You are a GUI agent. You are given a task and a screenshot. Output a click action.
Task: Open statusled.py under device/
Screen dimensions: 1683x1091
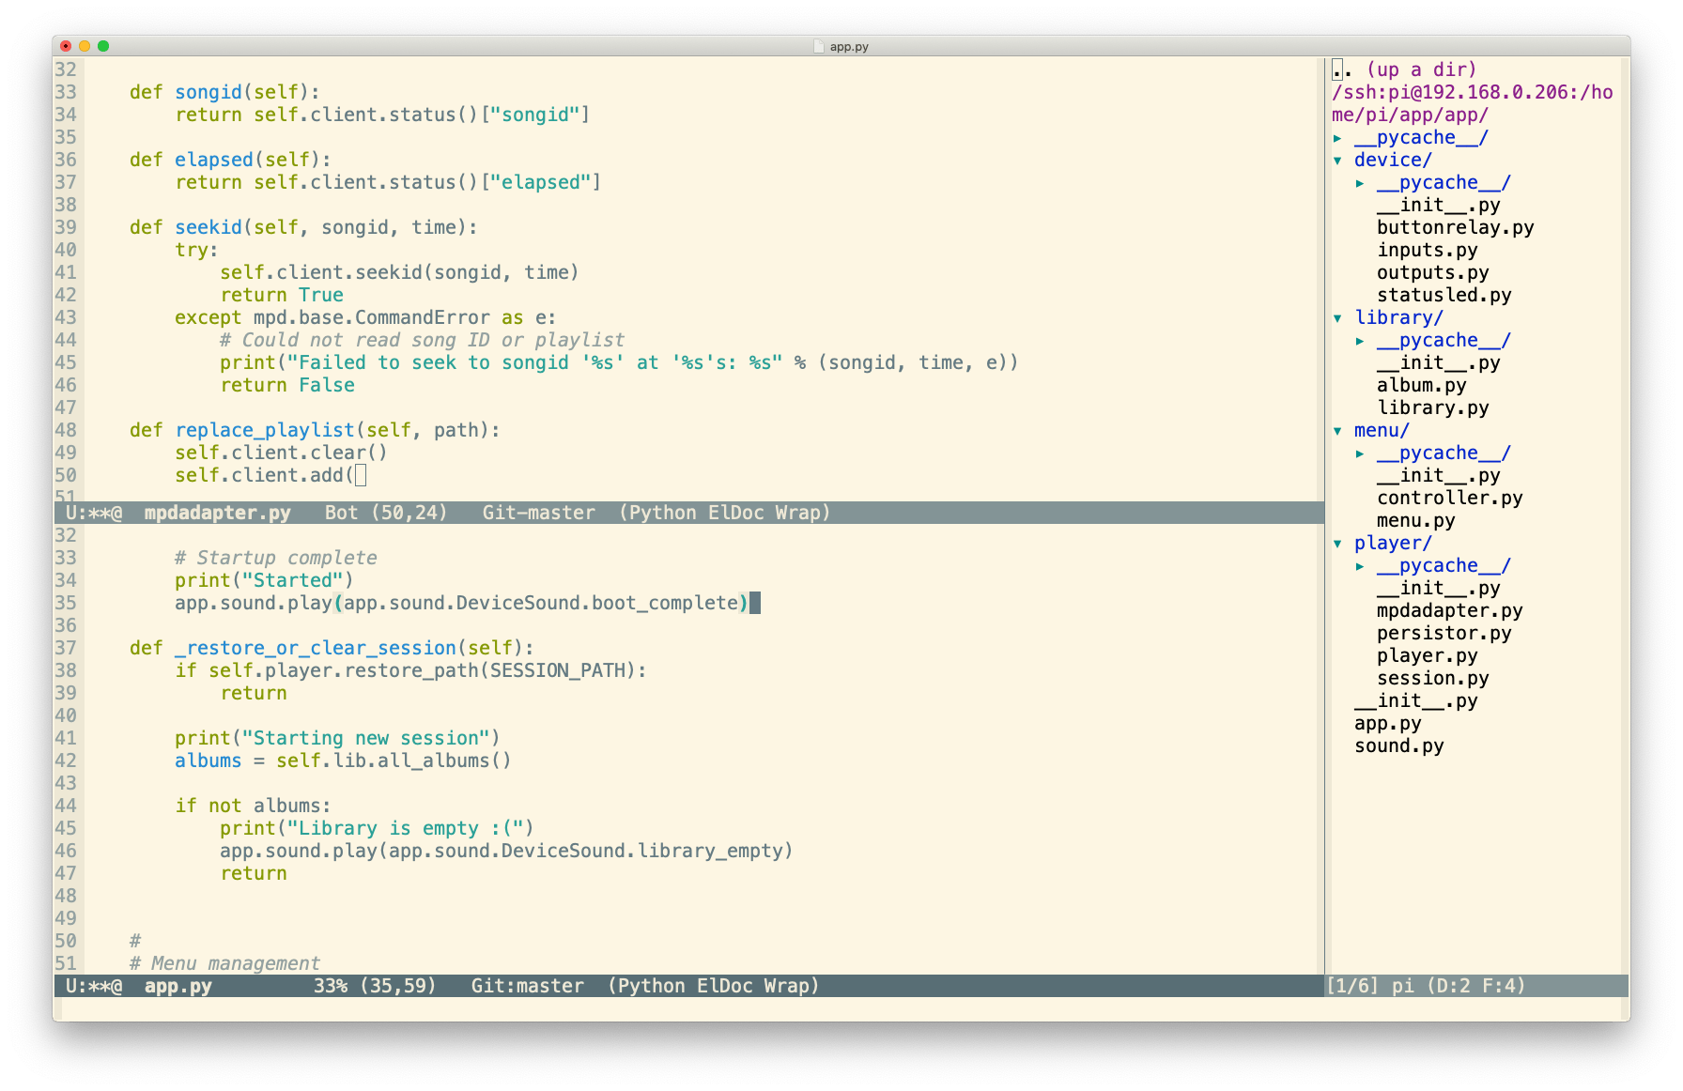[x=1444, y=295]
